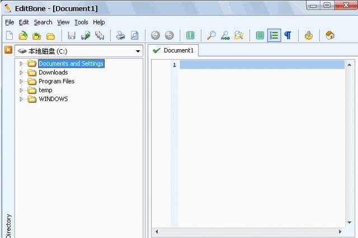Screen dimensions: 358x238
Task: Click the Find in Files icon
Action: (239, 36)
